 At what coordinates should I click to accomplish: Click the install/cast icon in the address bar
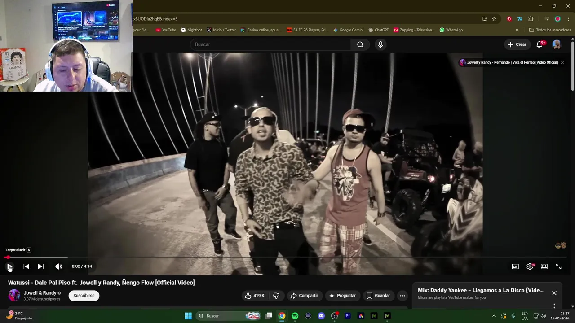pos(484,19)
